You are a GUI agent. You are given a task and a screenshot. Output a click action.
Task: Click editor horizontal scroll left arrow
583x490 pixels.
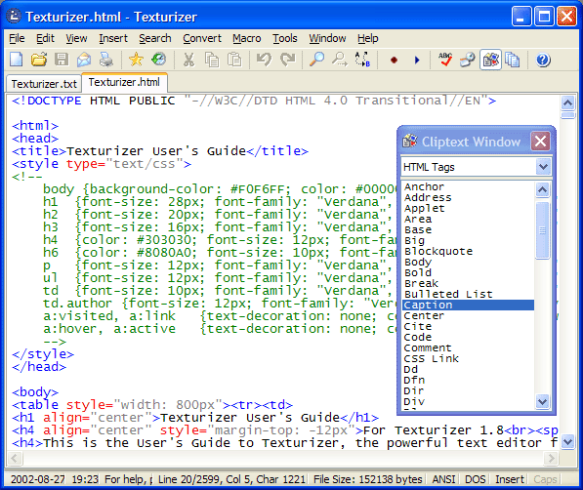tap(15, 459)
